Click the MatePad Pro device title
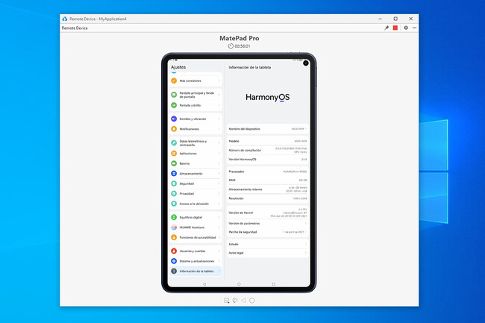The height and width of the screenshot is (323, 485). (239, 38)
